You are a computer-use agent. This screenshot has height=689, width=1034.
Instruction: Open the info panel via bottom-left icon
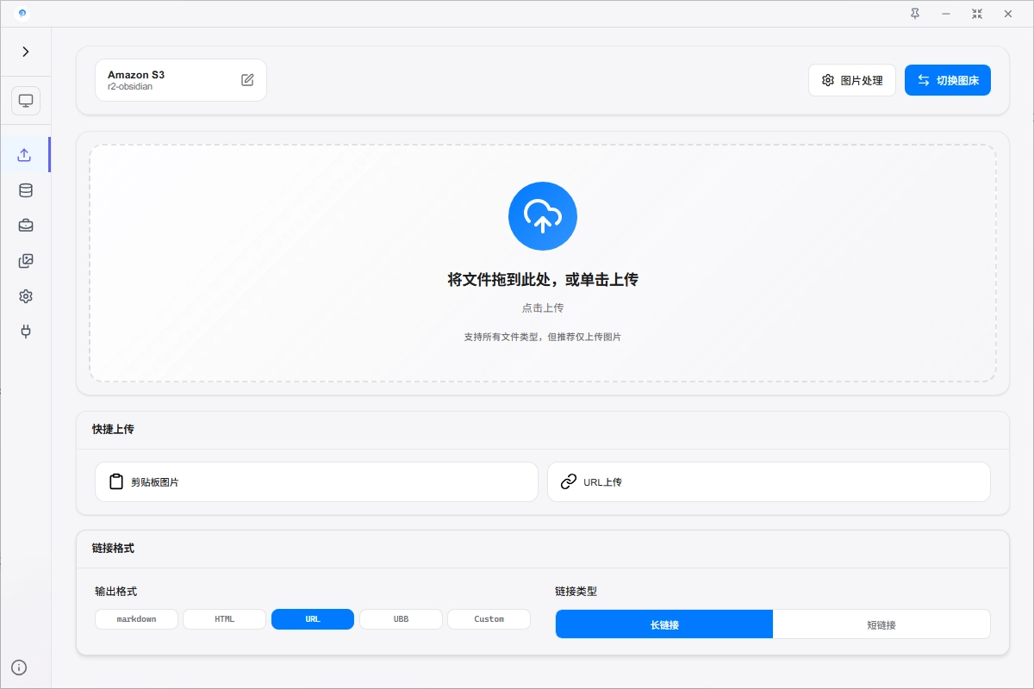click(19, 667)
